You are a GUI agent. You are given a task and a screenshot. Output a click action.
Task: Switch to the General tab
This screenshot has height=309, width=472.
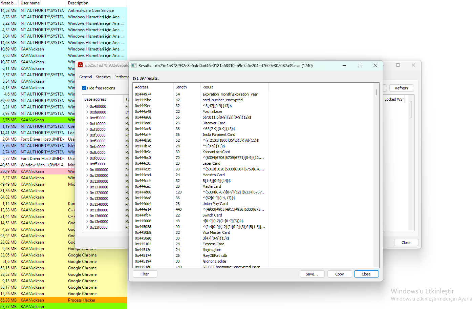point(86,77)
